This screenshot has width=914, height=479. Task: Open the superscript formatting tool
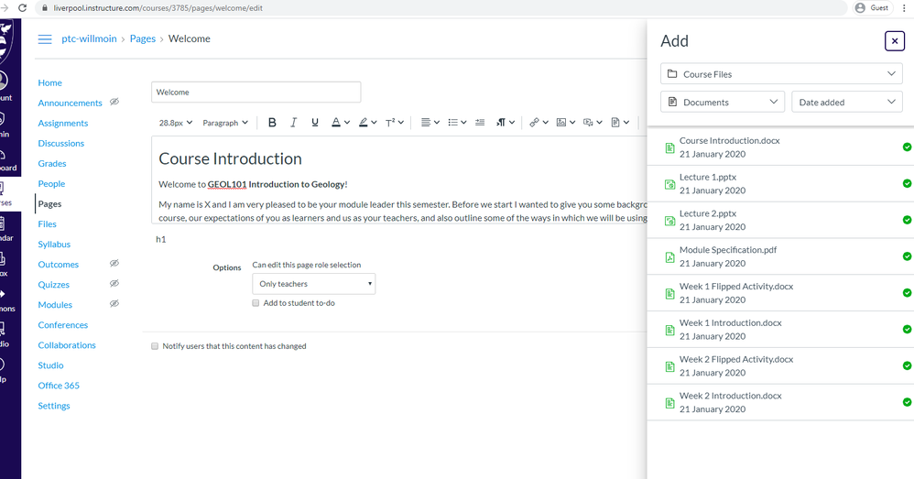pos(390,123)
